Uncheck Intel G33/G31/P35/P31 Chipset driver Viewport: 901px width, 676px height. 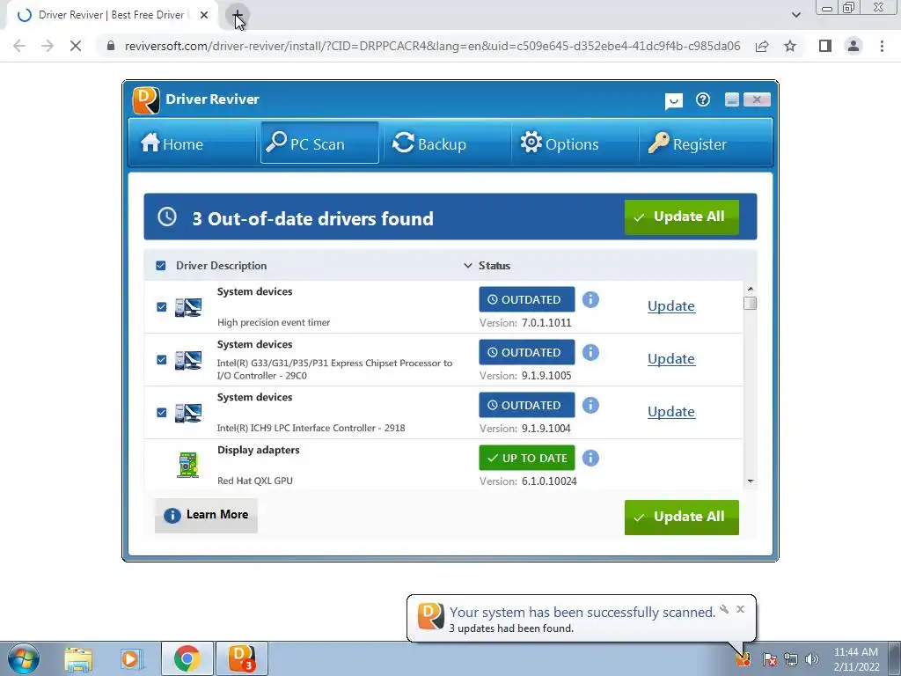point(162,360)
